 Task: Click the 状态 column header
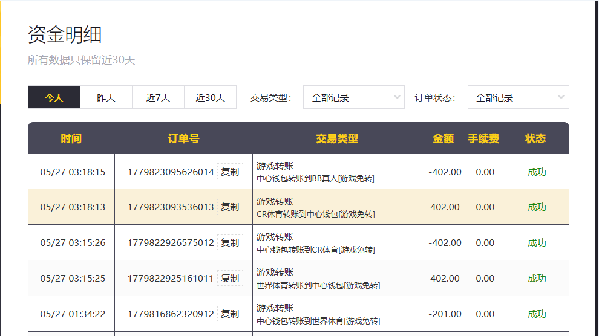click(x=535, y=138)
